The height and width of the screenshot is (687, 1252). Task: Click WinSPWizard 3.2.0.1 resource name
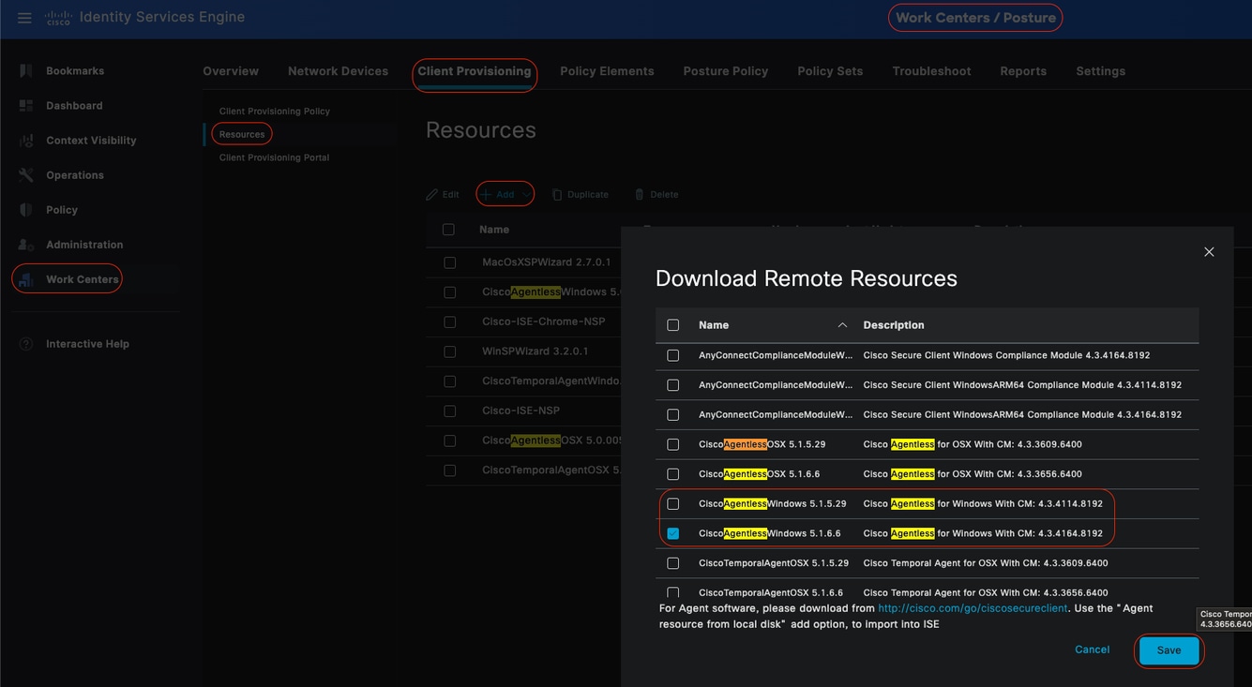535,351
